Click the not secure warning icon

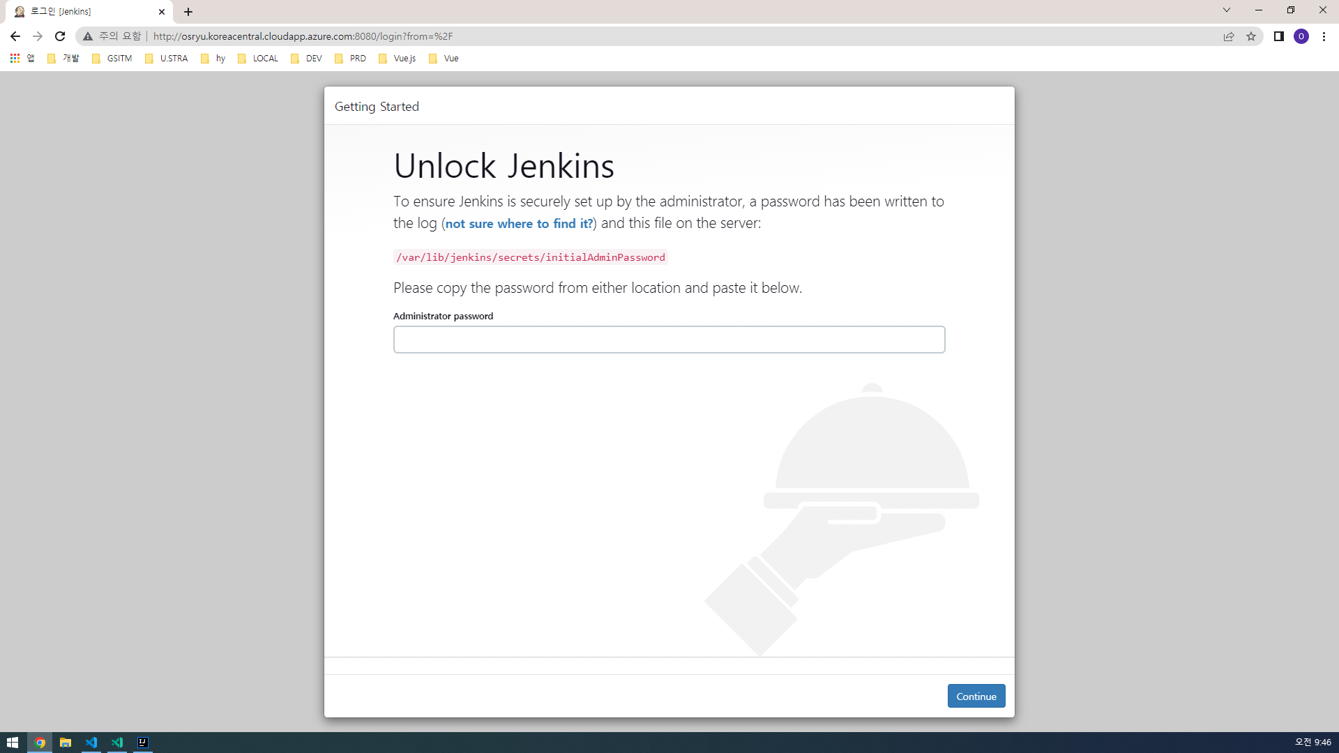(x=88, y=36)
